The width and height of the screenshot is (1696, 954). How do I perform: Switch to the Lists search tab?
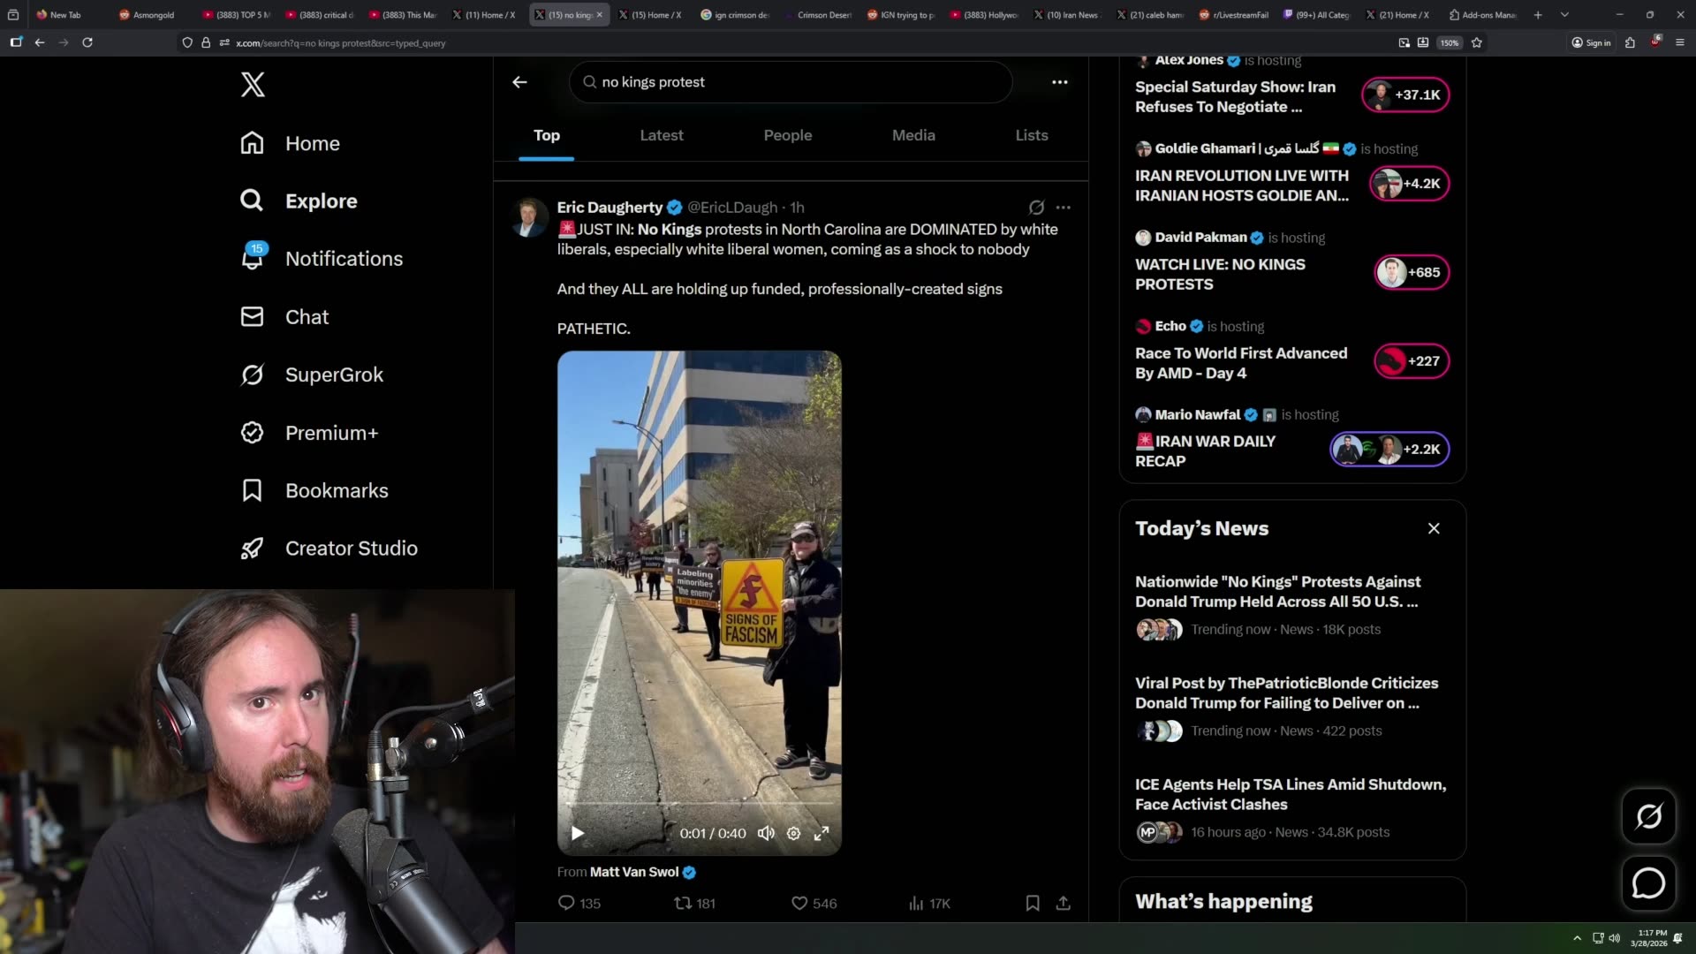(1032, 135)
